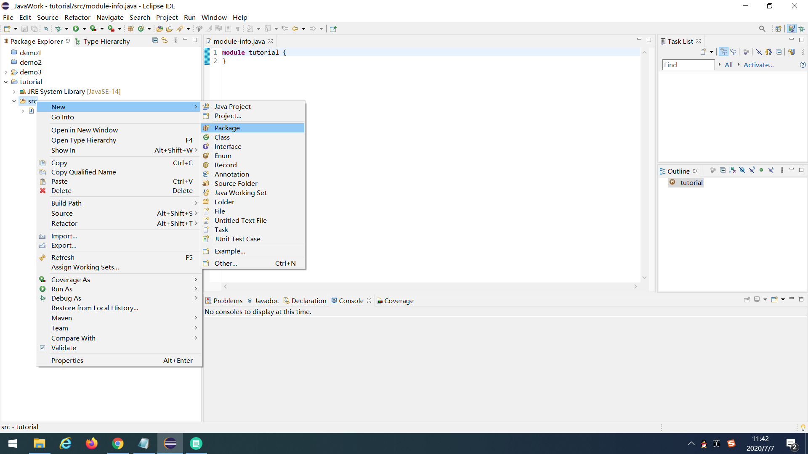This screenshot has width=808, height=454.
Task: Click the editor horizontal scrollbar right arrow
Action: click(x=635, y=286)
